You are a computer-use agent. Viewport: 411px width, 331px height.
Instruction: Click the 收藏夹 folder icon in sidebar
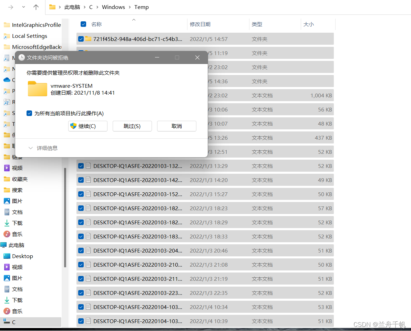(7, 179)
